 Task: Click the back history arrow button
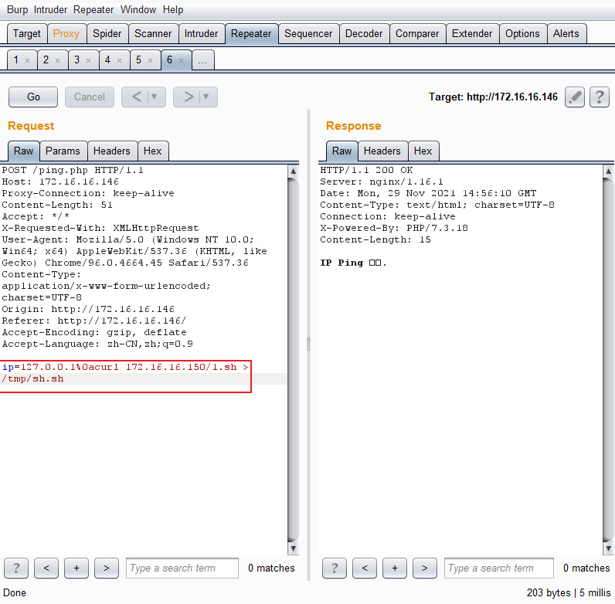coord(137,97)
